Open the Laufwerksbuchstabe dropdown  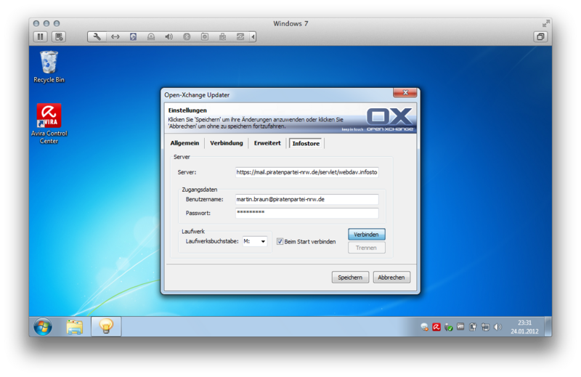coord(255,241)
